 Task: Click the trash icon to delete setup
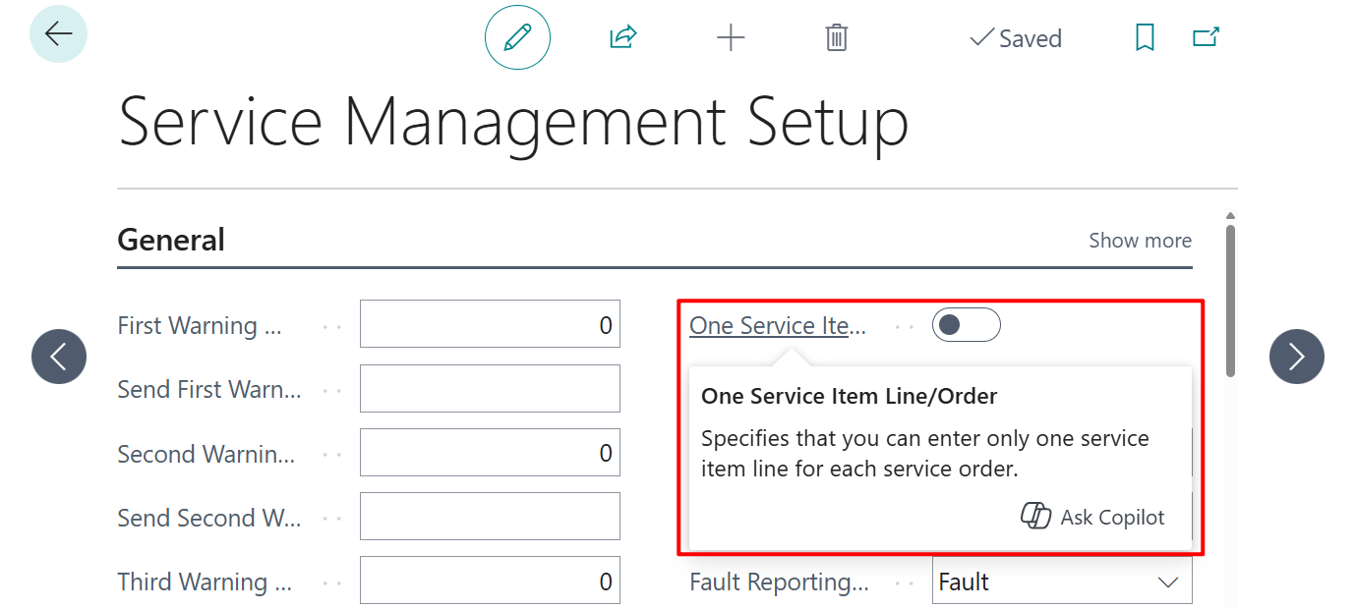[836, 37]
